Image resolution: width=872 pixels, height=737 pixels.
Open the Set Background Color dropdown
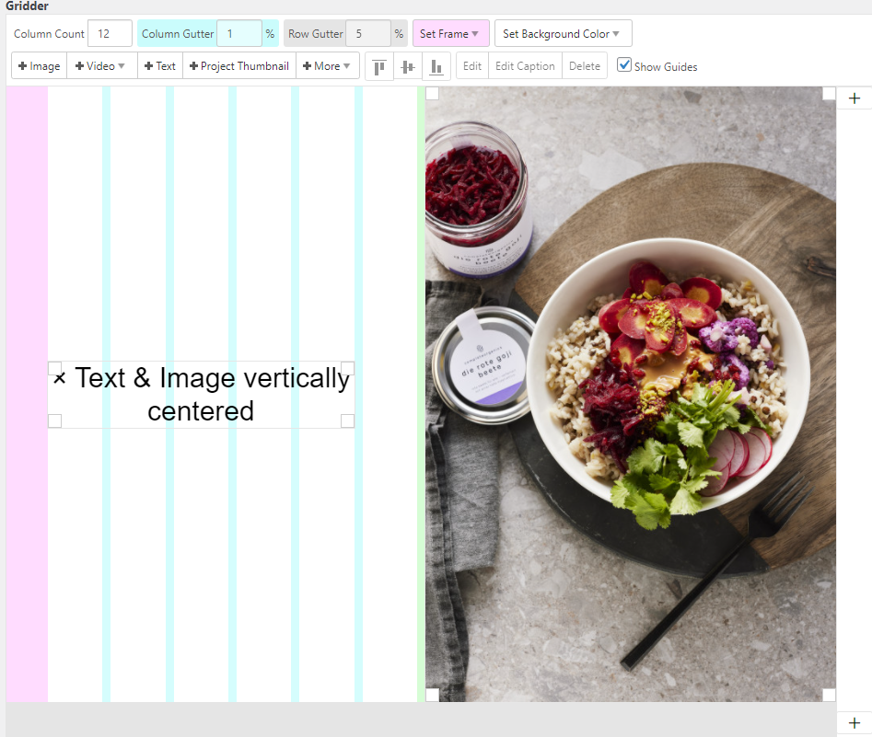click(563, 34)
